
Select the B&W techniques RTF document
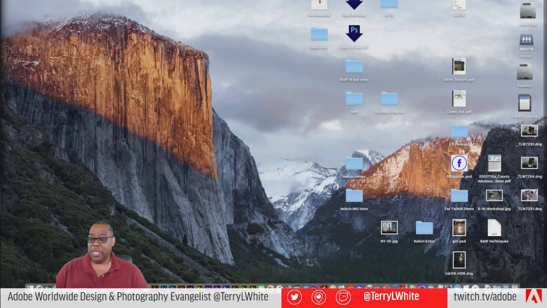pyautogui.click(x=494, y=228)
